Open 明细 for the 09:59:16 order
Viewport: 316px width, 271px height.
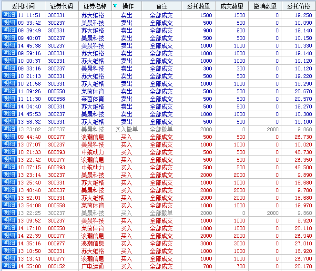(x=9, y=53)
